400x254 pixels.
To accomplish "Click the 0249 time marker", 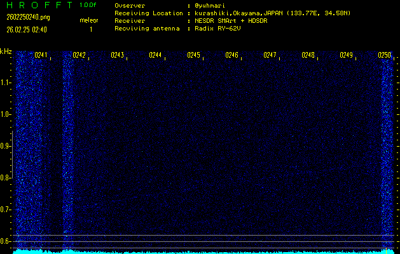I will pos(347,55).
